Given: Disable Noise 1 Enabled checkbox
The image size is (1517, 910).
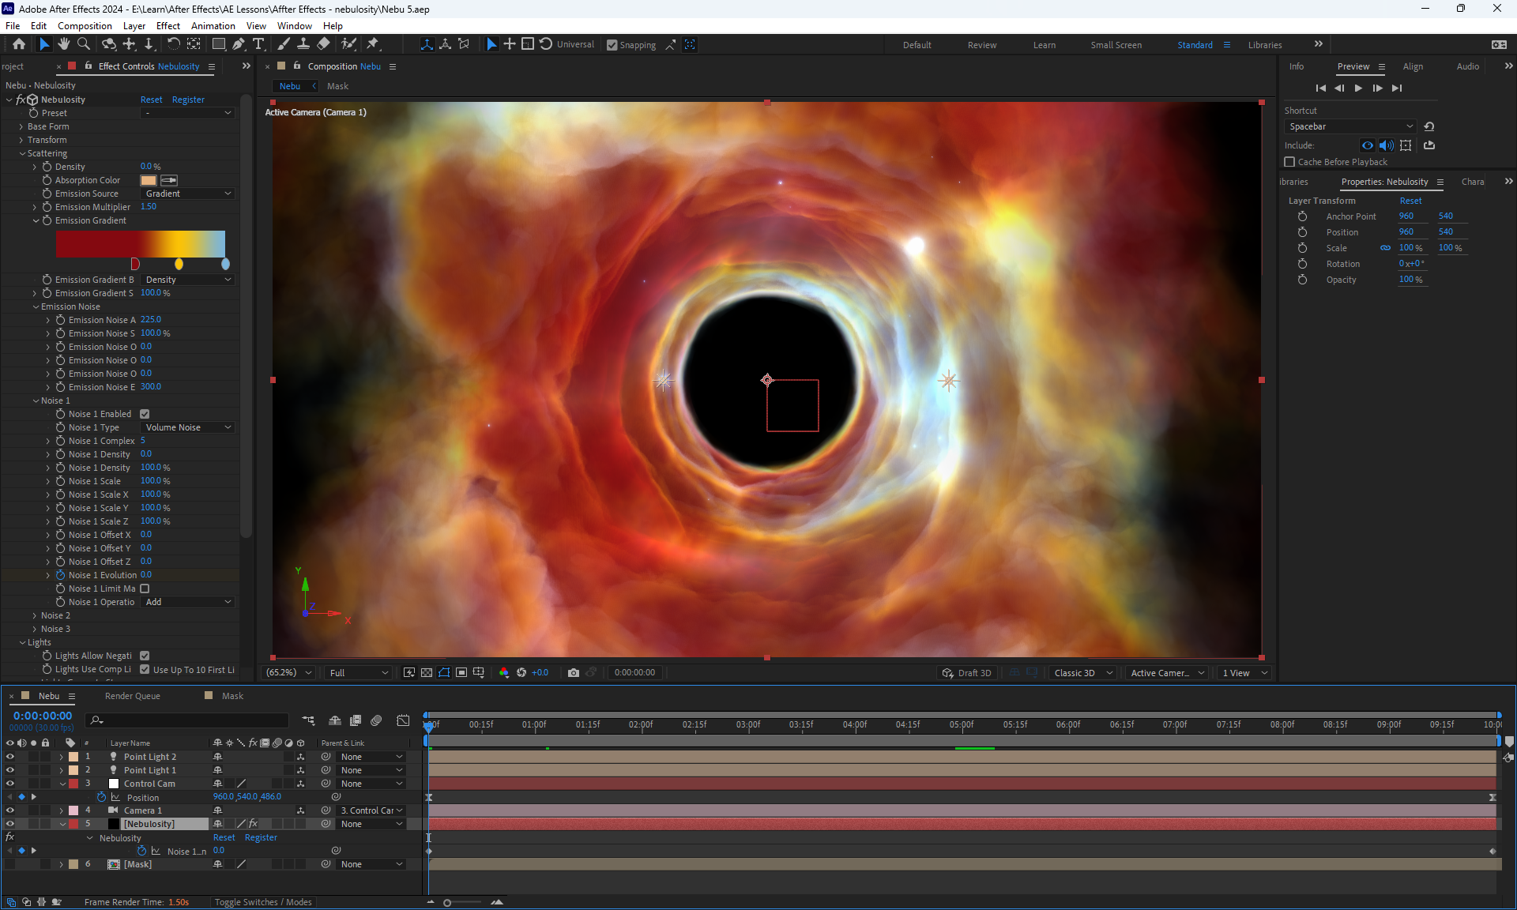Looking at the screenshot, I should click(145, 414).
